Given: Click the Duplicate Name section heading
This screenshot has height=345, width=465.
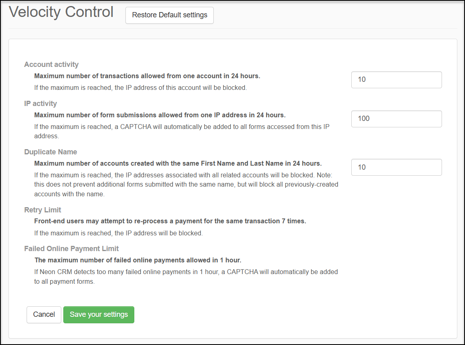Looking at the screenshot, I should pos(50,152).
